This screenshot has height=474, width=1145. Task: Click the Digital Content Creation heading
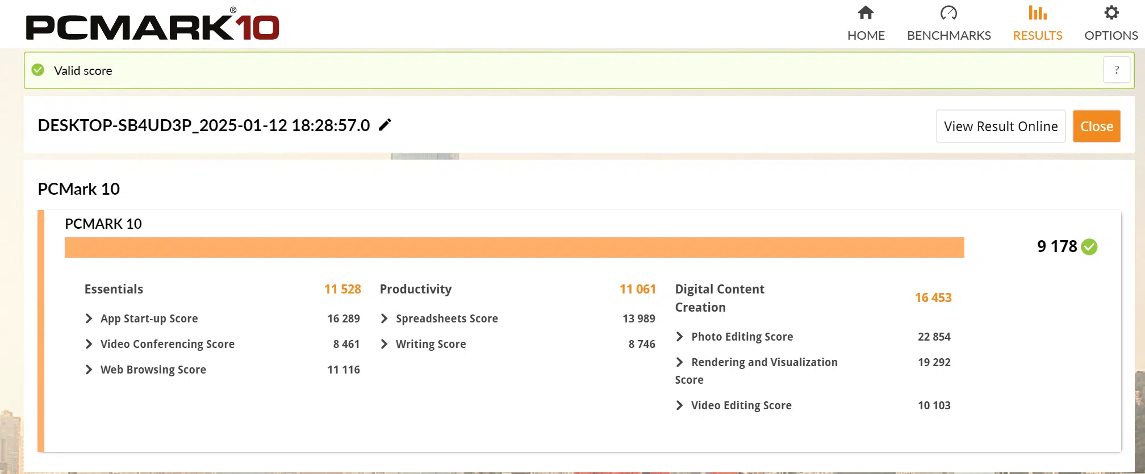tap(720, 298)
